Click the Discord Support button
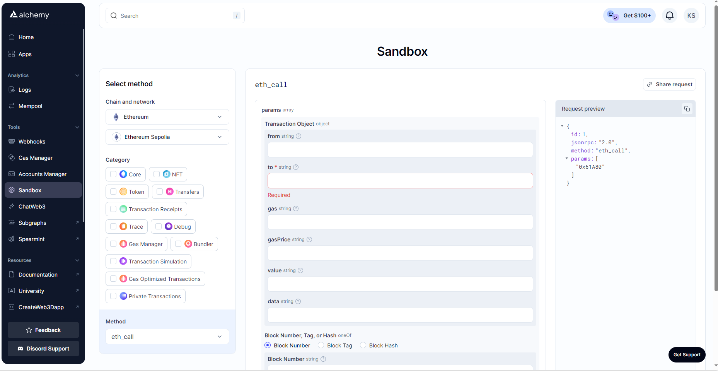This screenshot has width=718, height=371. 43,349
